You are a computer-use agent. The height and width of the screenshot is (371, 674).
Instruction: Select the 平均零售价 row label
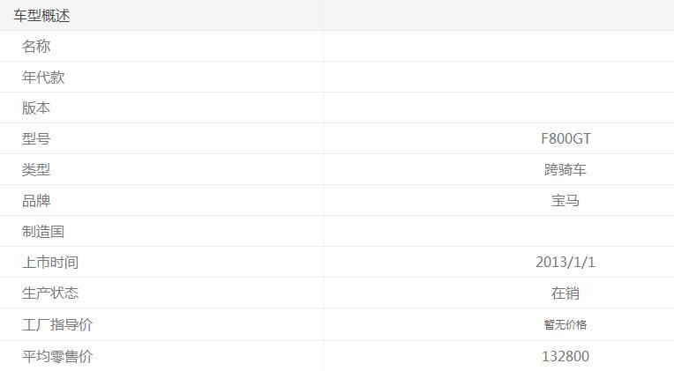(x=57, y=357)
